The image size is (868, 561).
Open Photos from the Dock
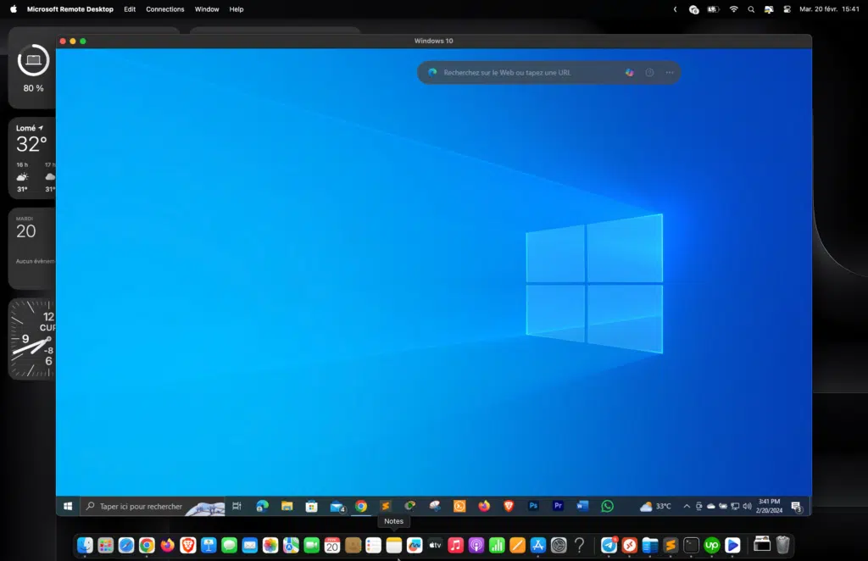pyautogui.click(x=270, y=546)
